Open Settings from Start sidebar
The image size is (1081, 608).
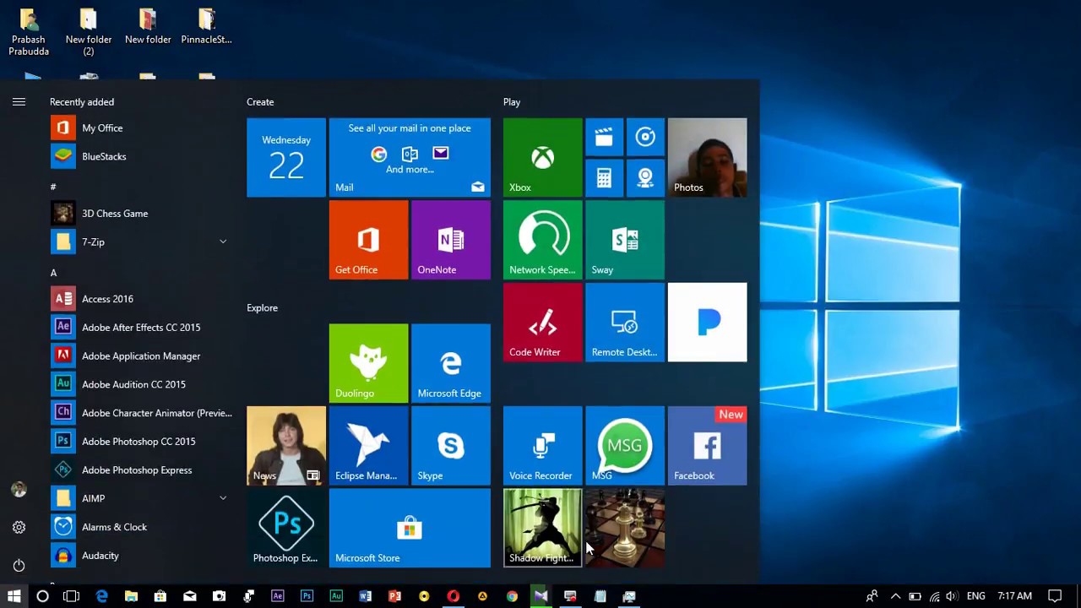pos(19,528)
